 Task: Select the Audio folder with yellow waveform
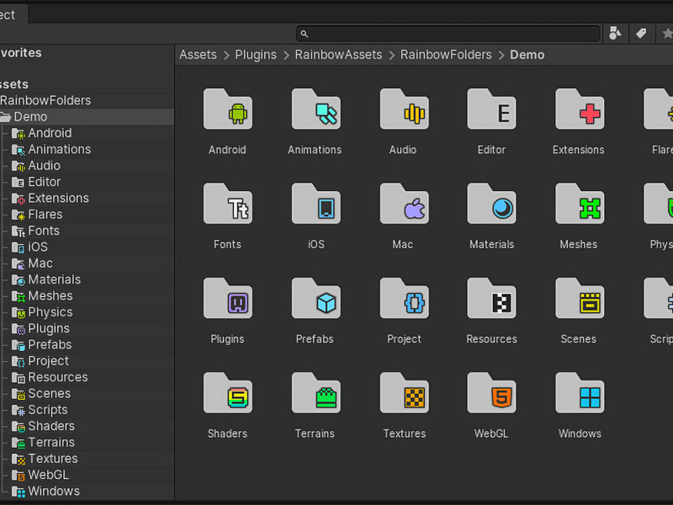pyautogui.click(x=405, y=109)
